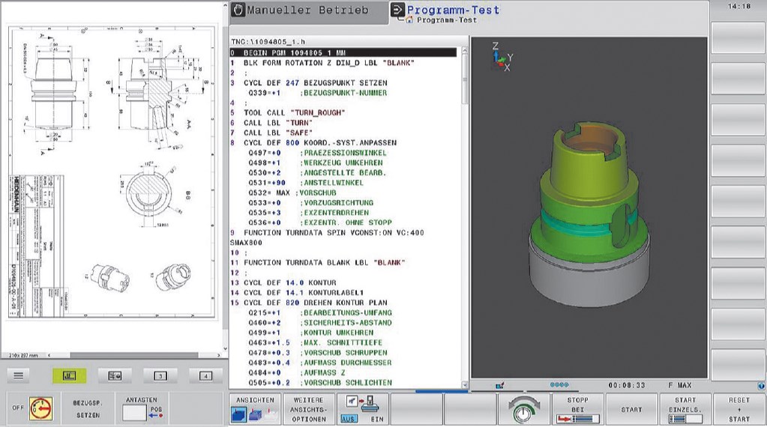Click the ANSICHTEN view softkey
This screenshot has height=427, width=767.
coord(253,410)
